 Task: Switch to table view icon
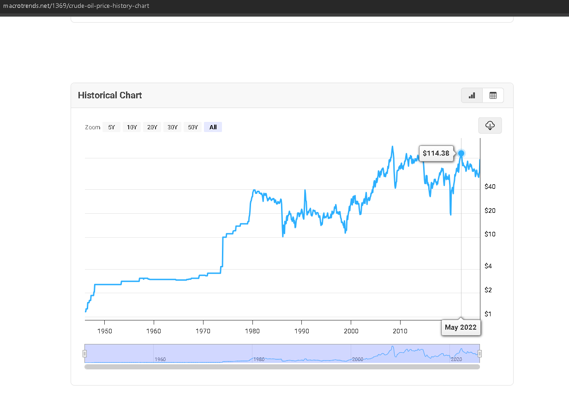tap(493, 96)
